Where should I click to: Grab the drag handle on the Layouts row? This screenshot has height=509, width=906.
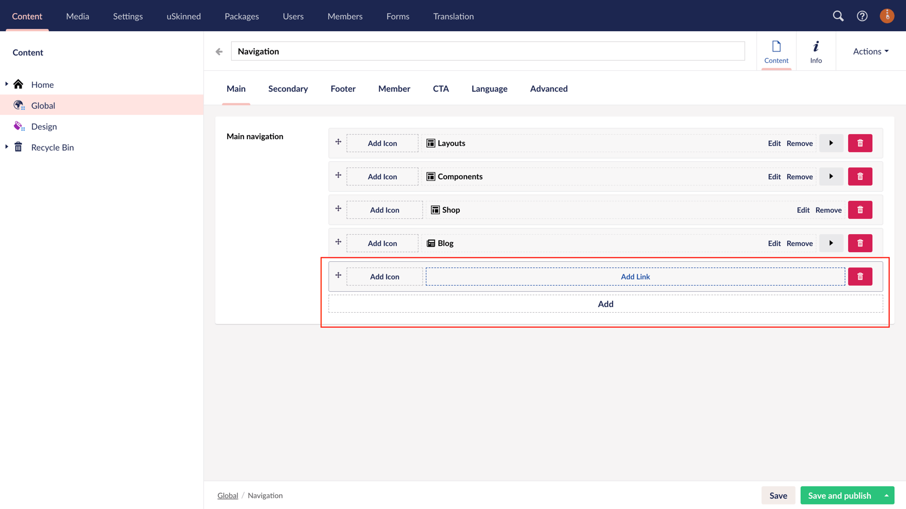click(338, 143)
